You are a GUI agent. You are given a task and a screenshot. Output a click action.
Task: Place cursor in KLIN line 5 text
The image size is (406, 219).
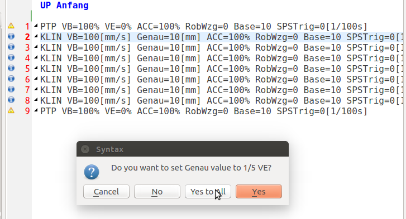pyautogui.click(x=222, y=69)
